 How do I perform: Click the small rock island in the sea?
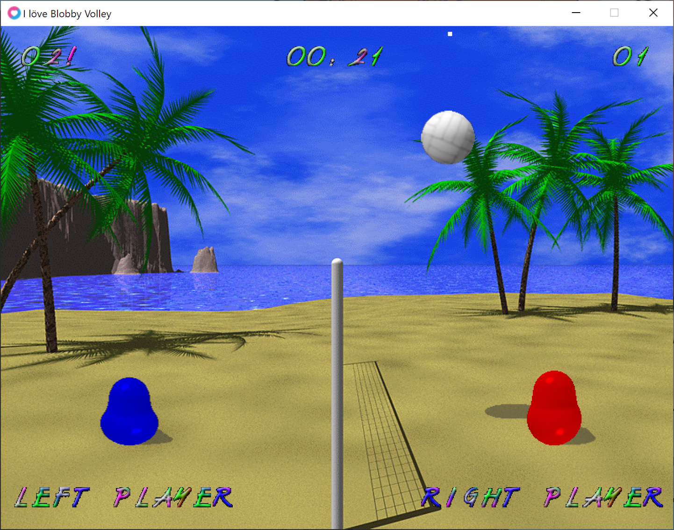tap(204, 260)
